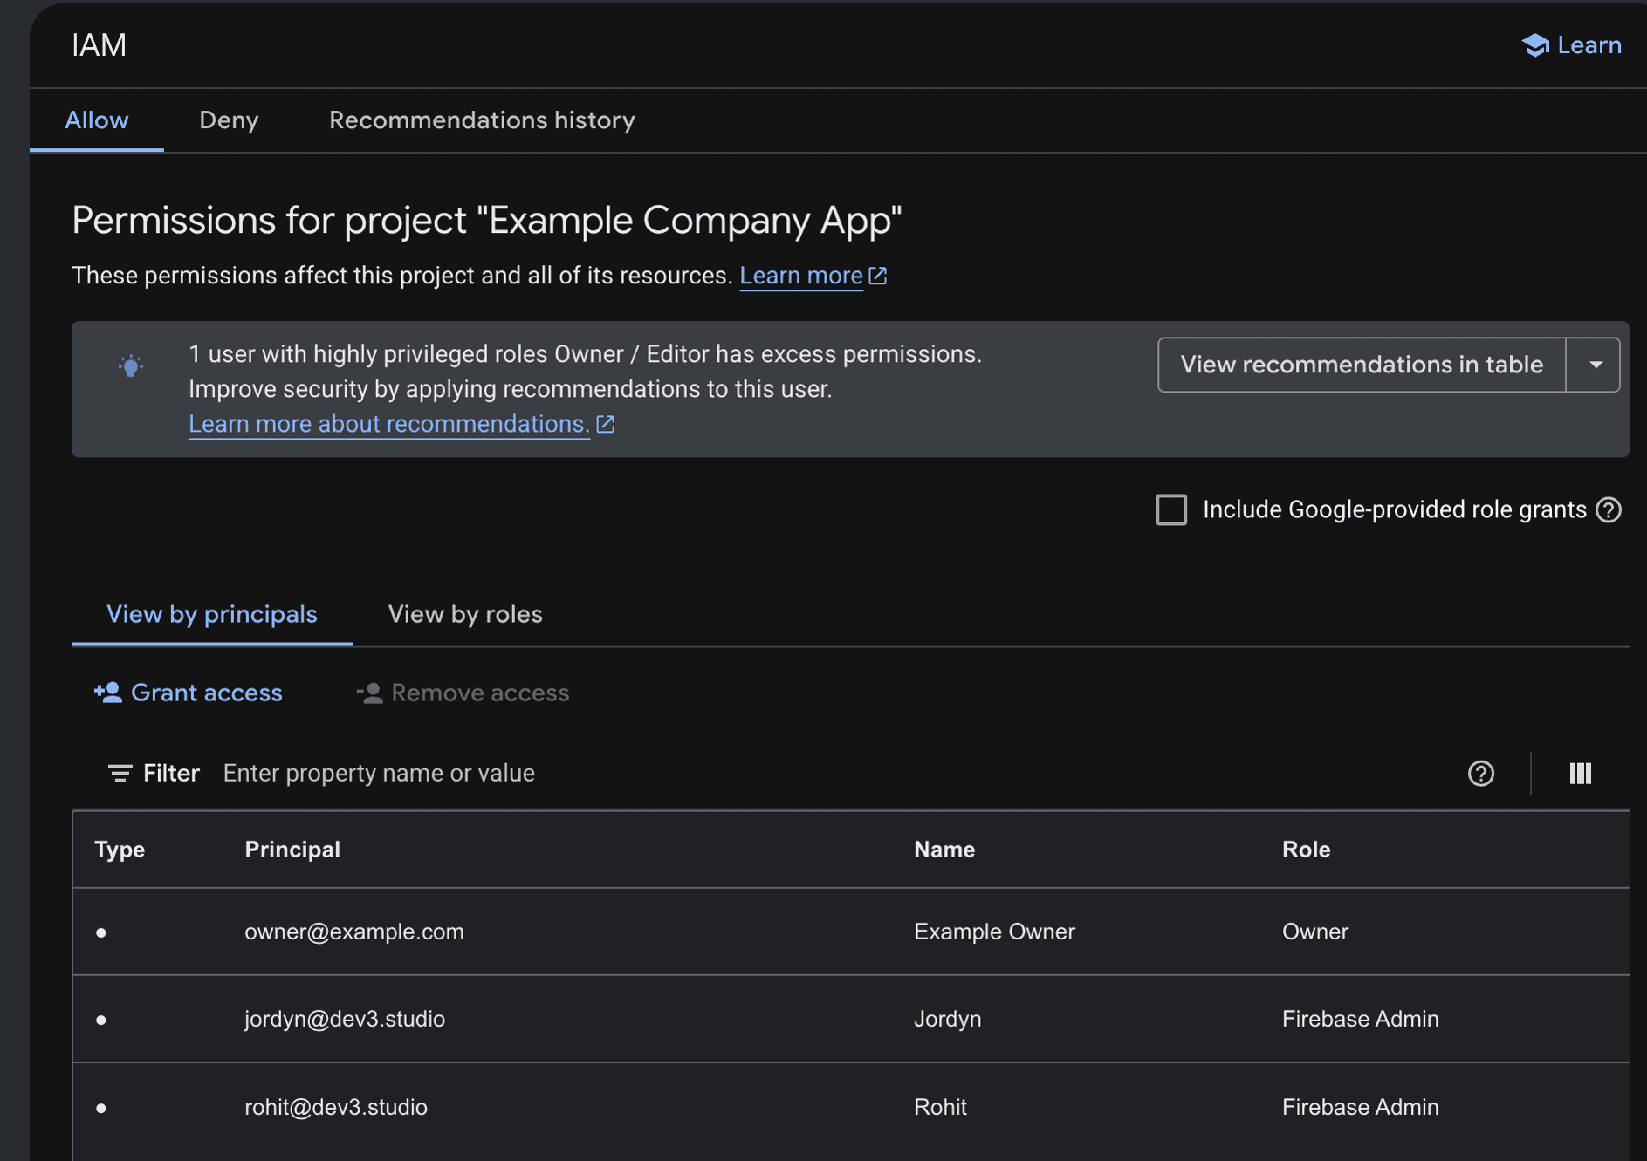The height and width of the screenshot is (1161, 1647).
Task: Click the Remove access button
Action: click(x=463, y=693)
